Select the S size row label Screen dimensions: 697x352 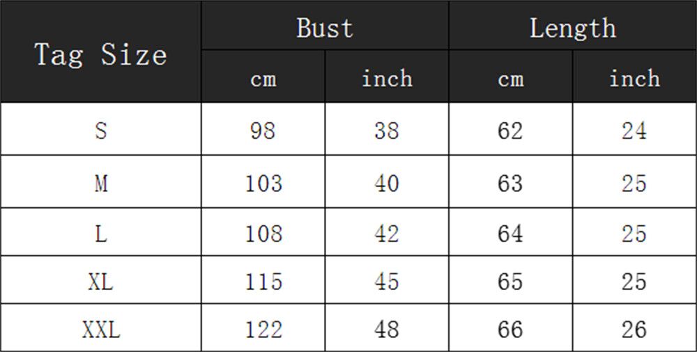101,129
